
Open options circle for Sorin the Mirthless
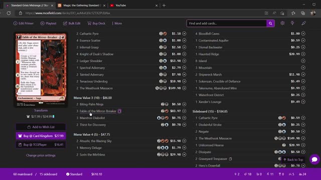click(x=184, y=154)
